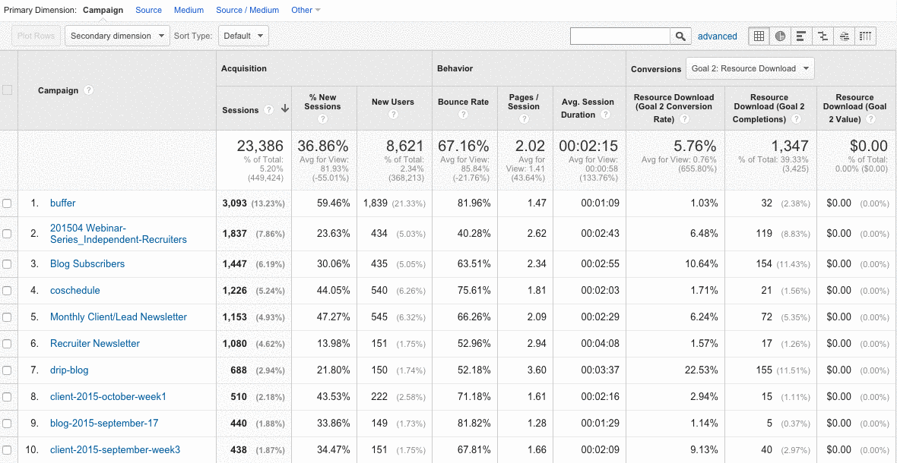This screenshot has height=463, width=897.
Task: Open help icon beside Campaign header
Action: [89, 90]
